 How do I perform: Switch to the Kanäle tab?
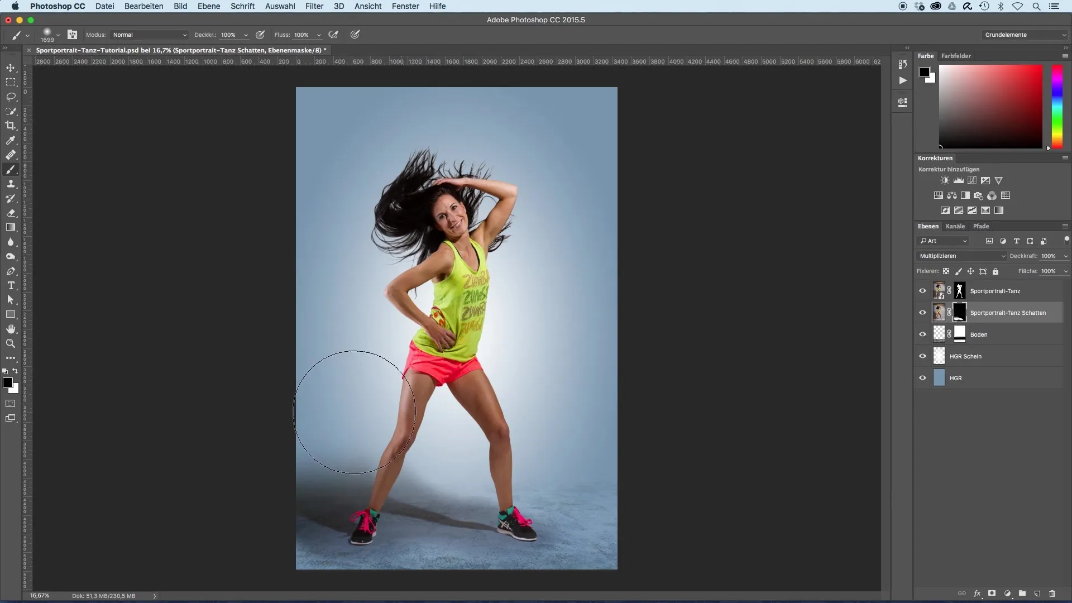tap(955, 226)
